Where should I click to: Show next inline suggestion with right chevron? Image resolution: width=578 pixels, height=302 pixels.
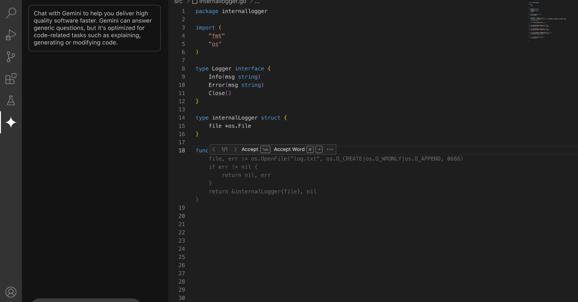click(235, 149)
